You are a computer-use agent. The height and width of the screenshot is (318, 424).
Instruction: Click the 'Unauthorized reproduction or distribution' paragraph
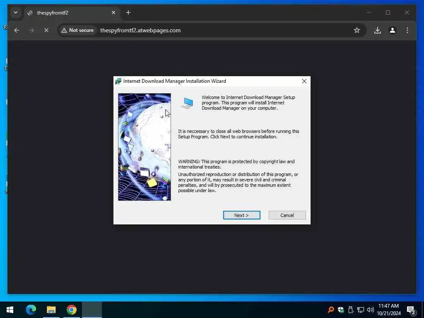click(x=238, y=183)
